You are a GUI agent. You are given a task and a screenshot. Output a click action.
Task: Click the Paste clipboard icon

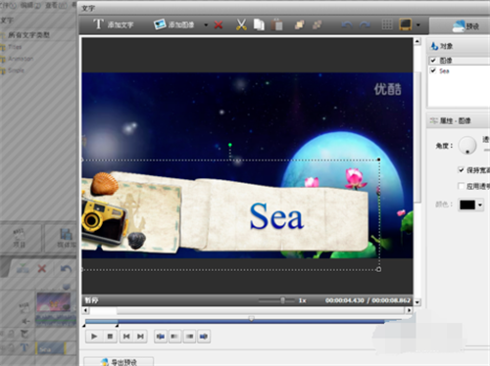[x=276, y=24]
